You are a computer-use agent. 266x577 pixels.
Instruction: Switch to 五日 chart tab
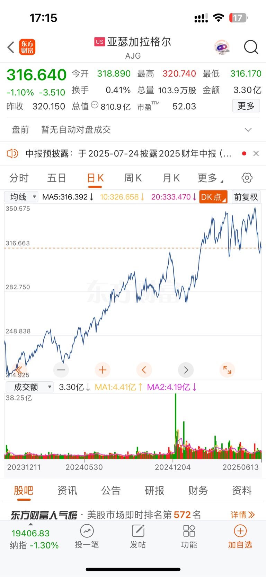pos(57,178)
